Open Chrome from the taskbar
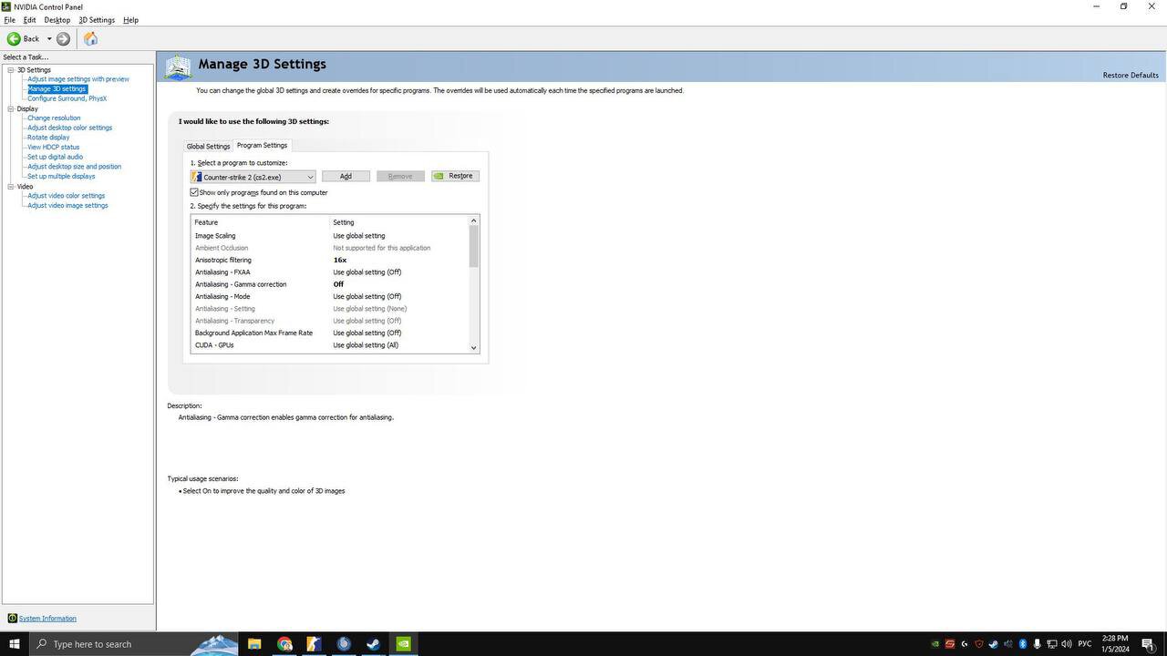This screenshot has width=1167, height=656. pyautogui.click(x=284, y=644)
